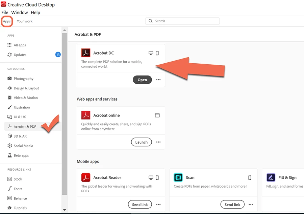Image resolution: width=304 pixels, height=214 pixels.
Task: Click the Social Media icon
Action: point(9,146)
